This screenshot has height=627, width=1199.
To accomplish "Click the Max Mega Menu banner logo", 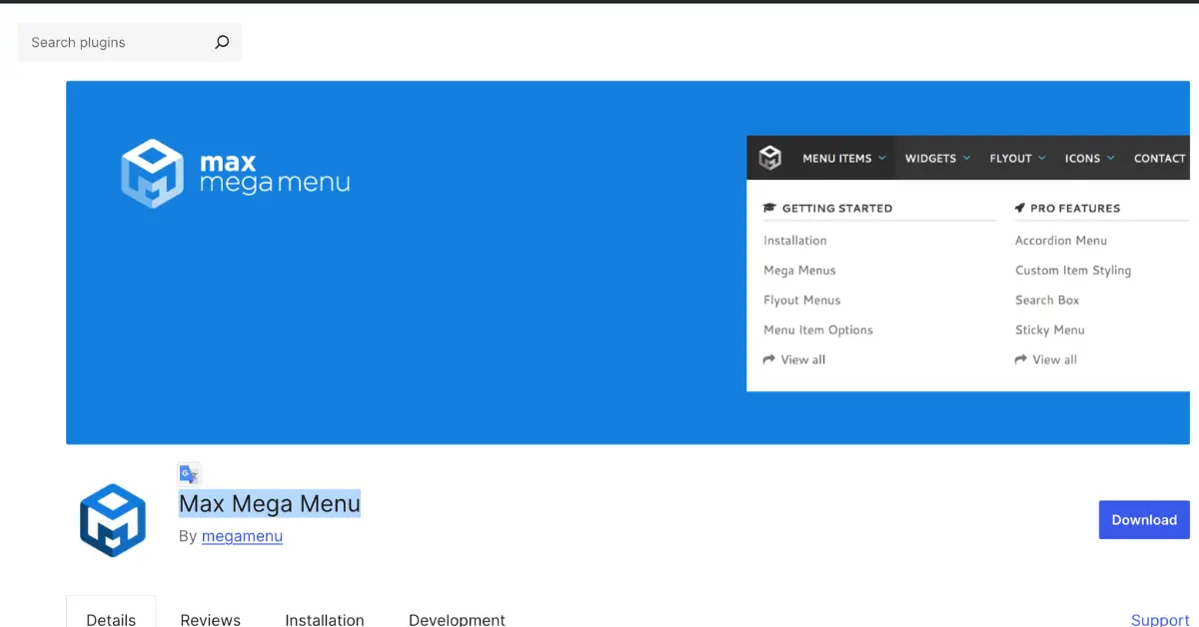I will pyautogui.click(x=236, y=173).
